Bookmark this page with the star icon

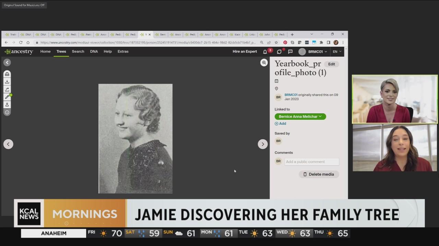coord(276,42)
